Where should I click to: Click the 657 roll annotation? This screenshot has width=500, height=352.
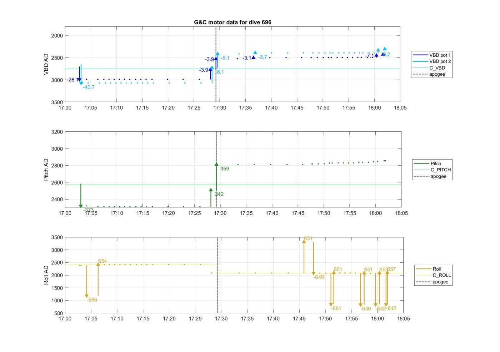[x=391, y=269]
